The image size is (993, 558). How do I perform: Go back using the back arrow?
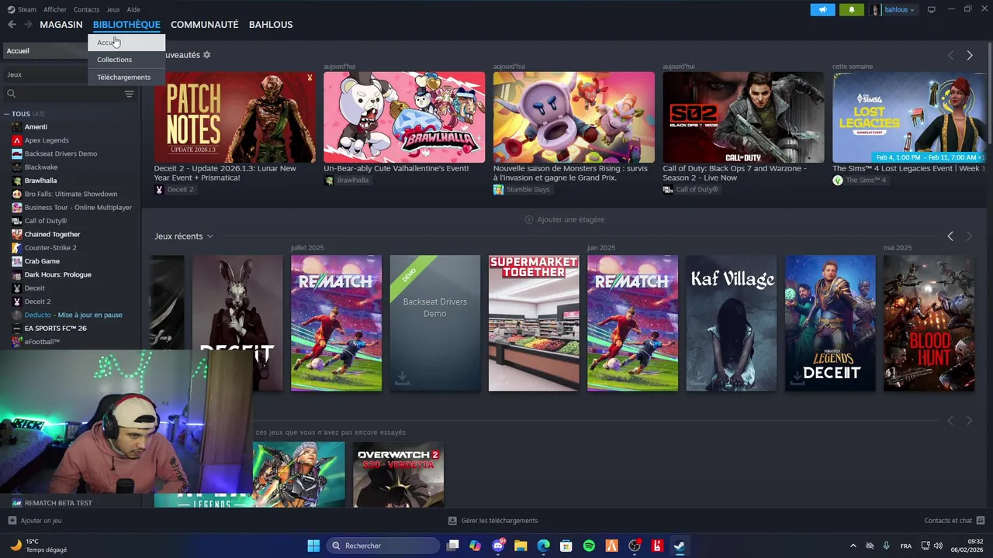coord(12,25)
